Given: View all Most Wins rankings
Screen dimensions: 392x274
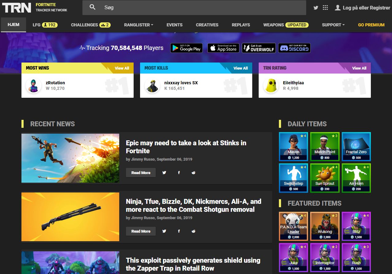Looking at the screenshot, I should pos(122,68).
